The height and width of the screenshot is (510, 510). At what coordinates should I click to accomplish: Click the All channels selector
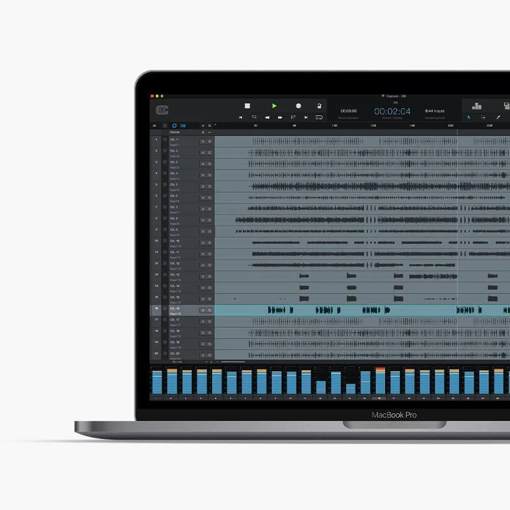click(155, 125)
